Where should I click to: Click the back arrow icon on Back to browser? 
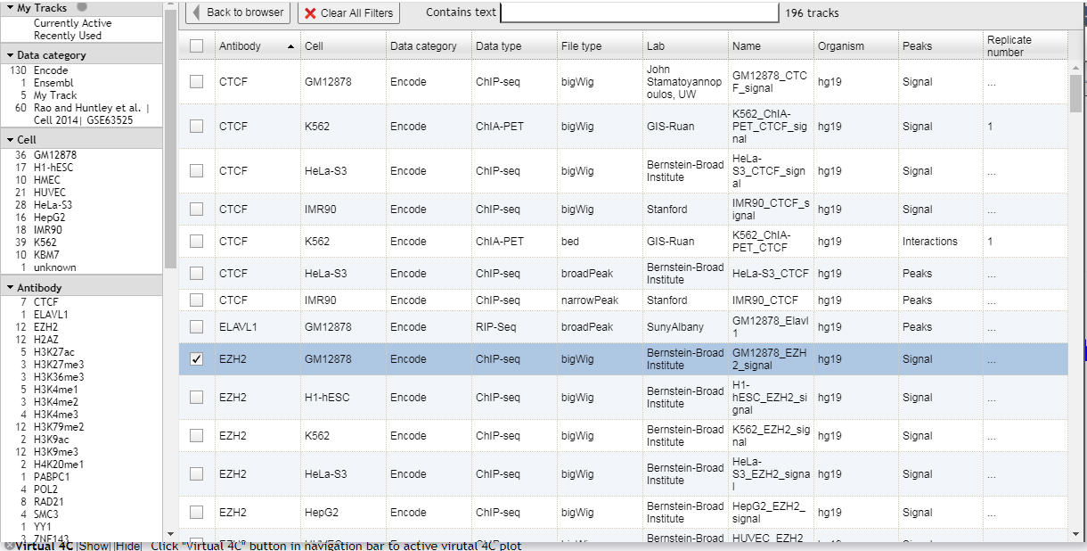pyautogui.click(x=196, y=13)
